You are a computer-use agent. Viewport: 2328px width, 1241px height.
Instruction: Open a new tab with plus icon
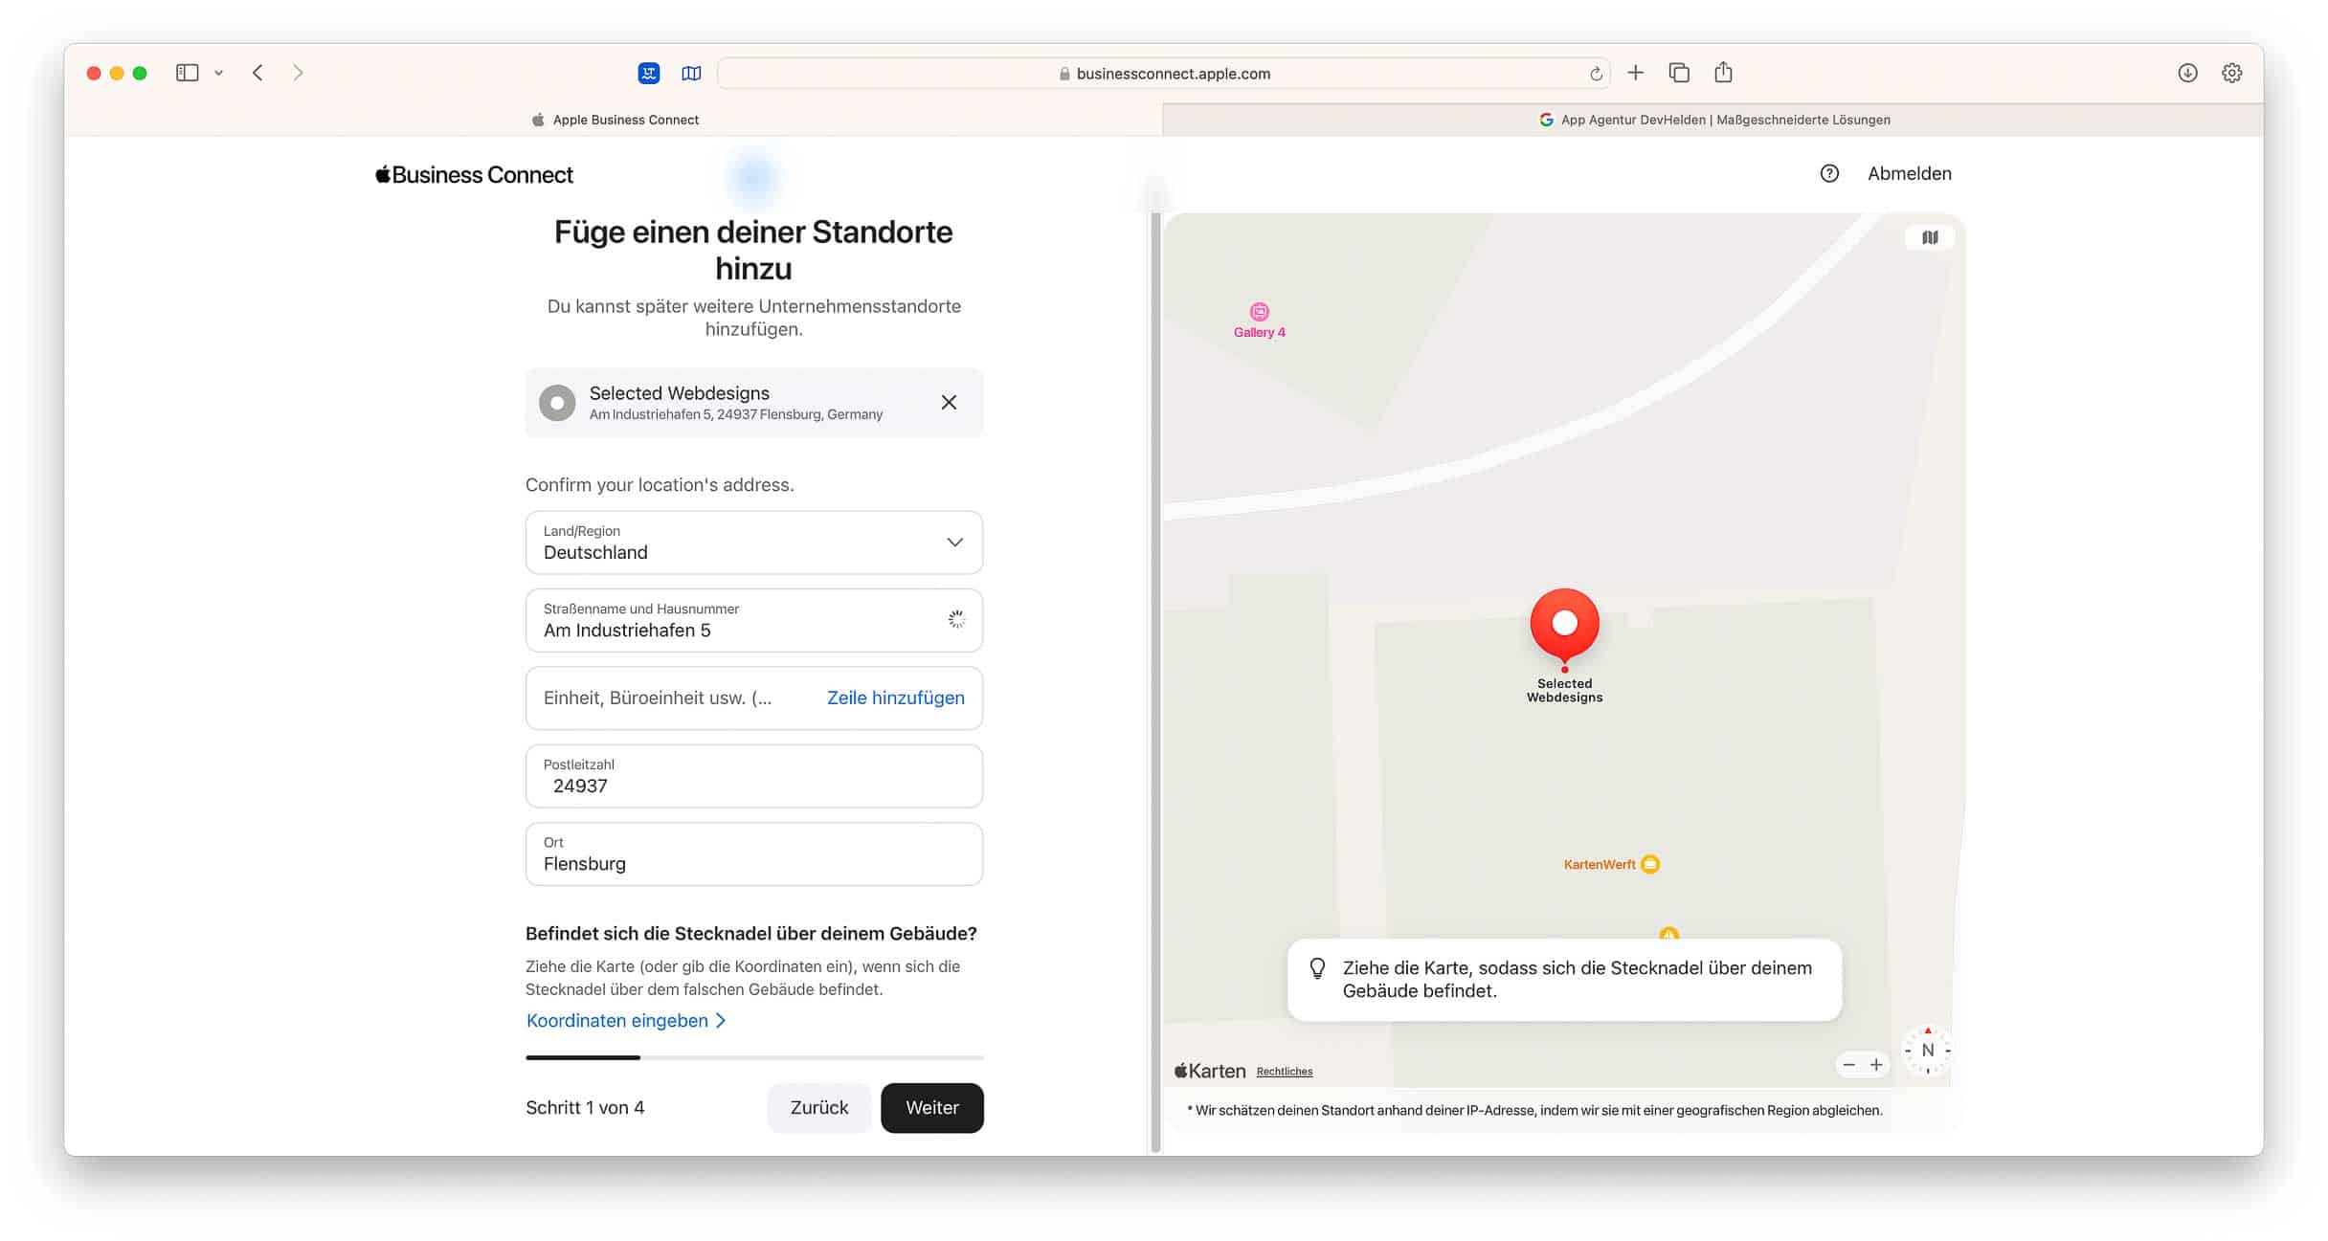pyautogui.click(x=1636, y=73)
